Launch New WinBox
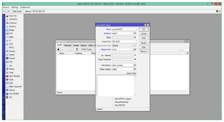224x122 pixels. [x=14, y=94]
